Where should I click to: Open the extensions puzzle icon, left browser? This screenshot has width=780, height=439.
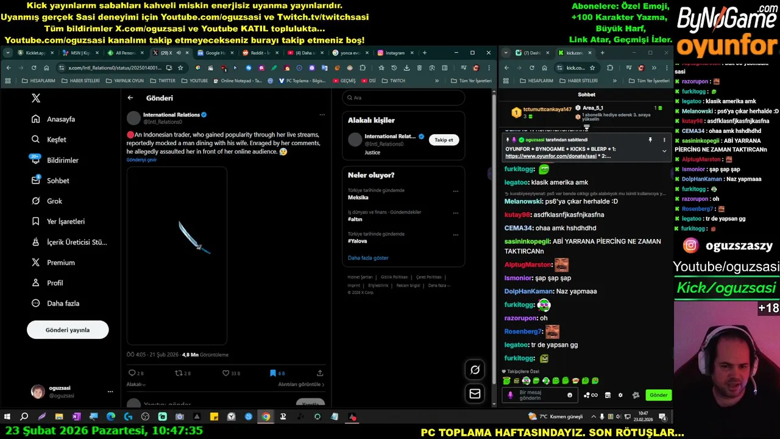pyautogui.click(x=363, y=68)
